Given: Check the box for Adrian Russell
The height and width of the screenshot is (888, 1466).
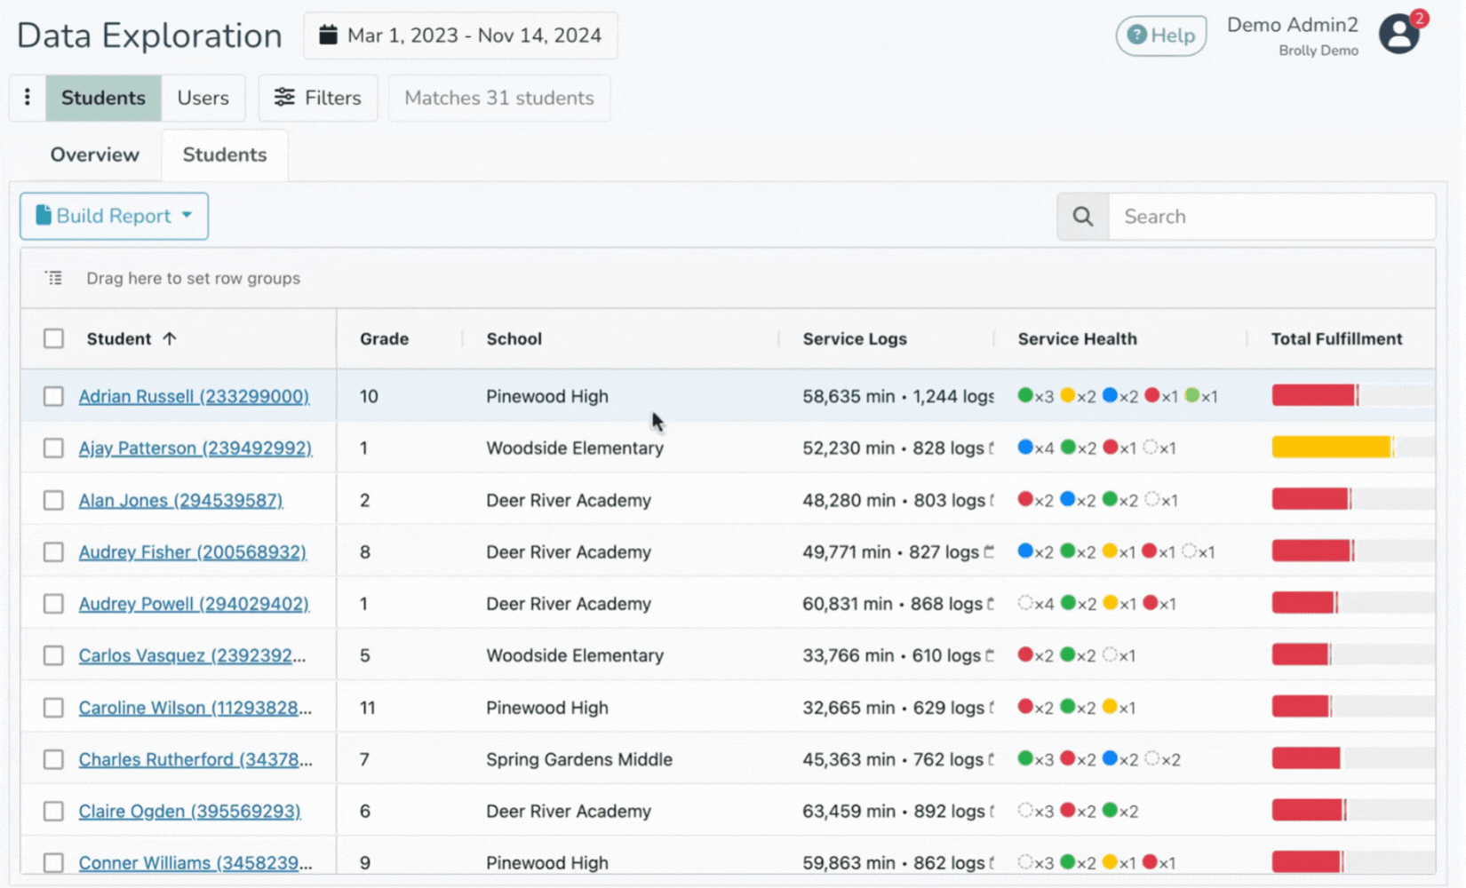Looking at the screenshot, I should [54, 396].
